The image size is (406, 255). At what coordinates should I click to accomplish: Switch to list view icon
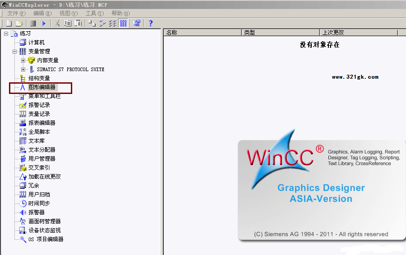pyautogui.click(x=113, y=23)
